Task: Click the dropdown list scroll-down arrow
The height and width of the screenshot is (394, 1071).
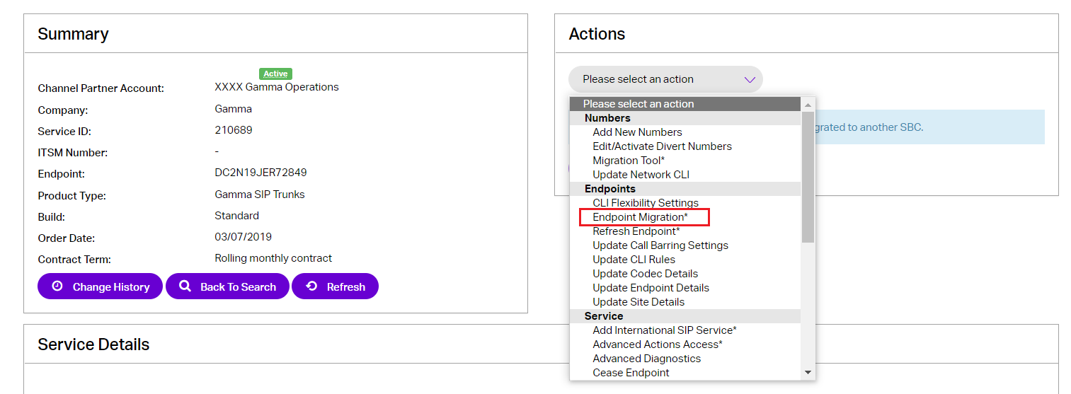Action: click(808, 372)
